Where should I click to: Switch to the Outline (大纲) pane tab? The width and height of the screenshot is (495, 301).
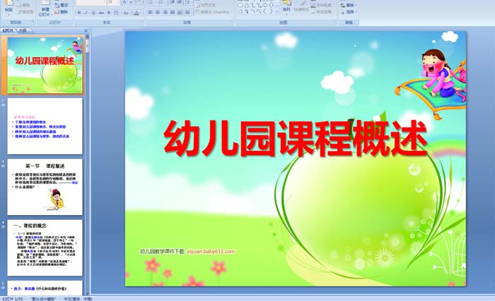point(22,30)
